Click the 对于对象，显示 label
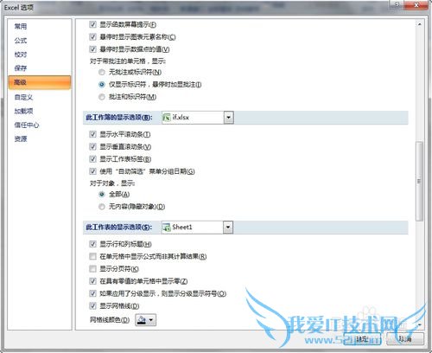This screenshot has width=432, height=353. point(112,183)
